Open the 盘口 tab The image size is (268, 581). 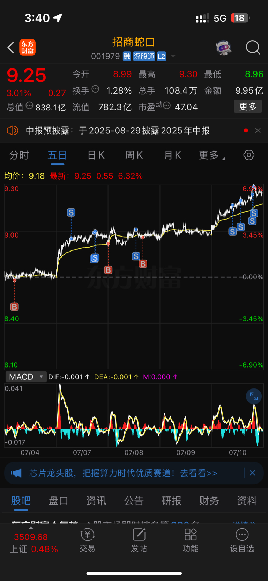pos(58,501)
